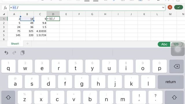Tap the exclamation and comma key
185x104 pixels.
point(139,97)
